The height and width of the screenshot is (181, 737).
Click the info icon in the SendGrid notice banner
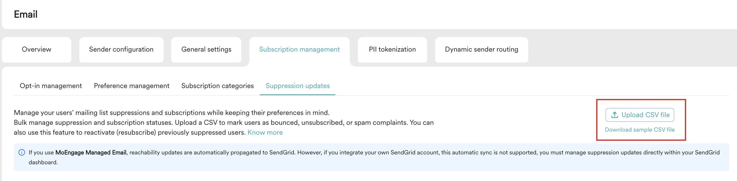(21, 152)
